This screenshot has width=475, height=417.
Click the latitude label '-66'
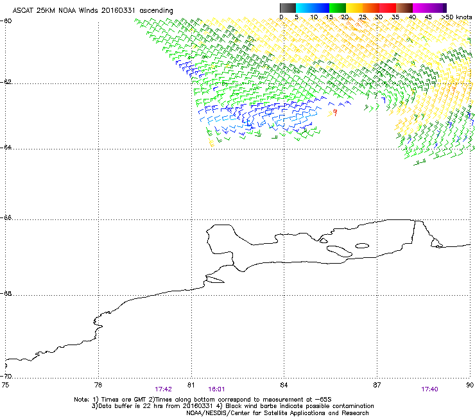coord(6,217)
